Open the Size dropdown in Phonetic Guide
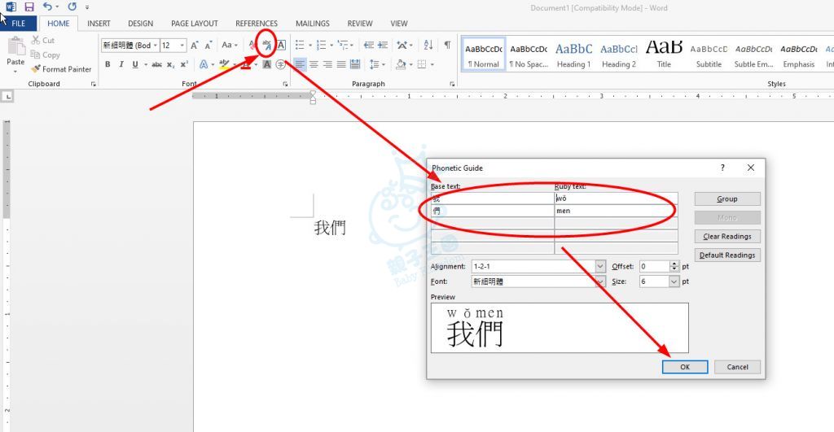Viewport: 834px width, 432px height. point(674,281)
